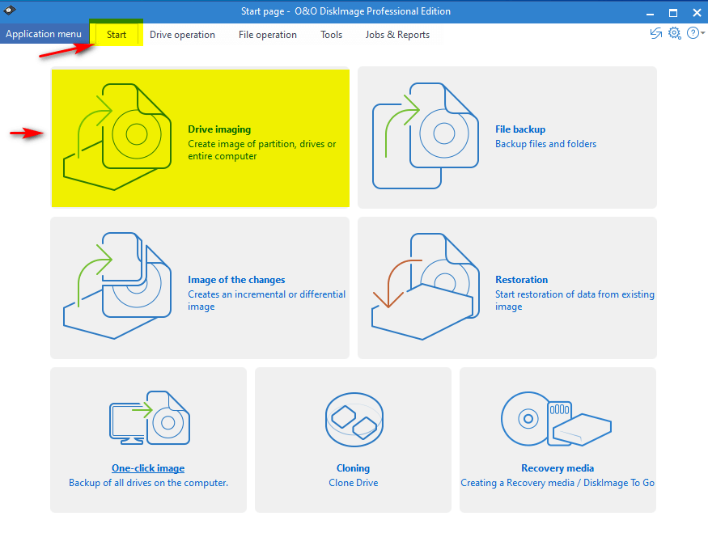Open the Jobs & Reports tab

(397, 35)
